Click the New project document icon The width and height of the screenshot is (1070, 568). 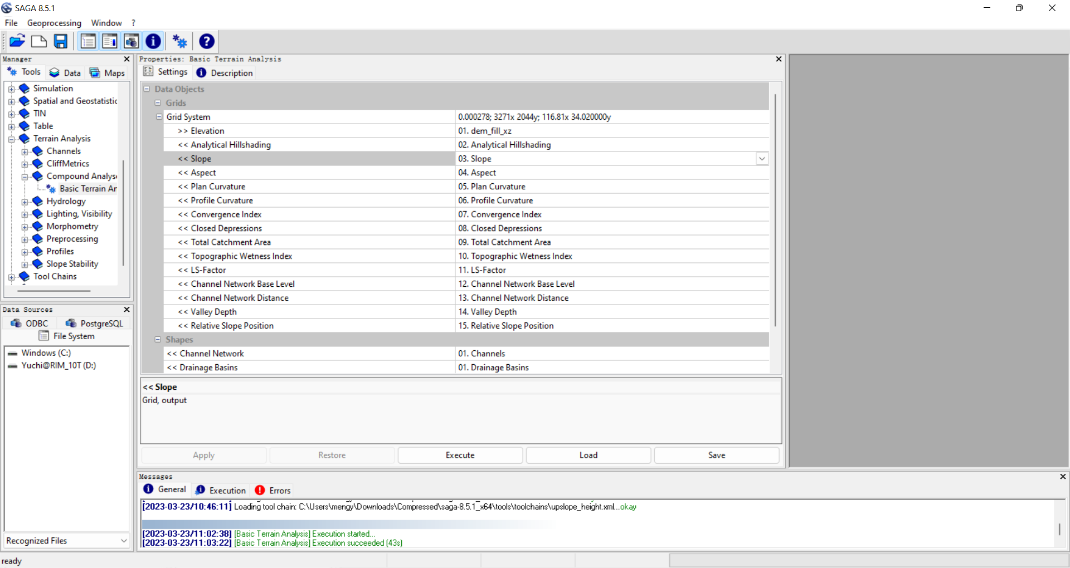39,41
